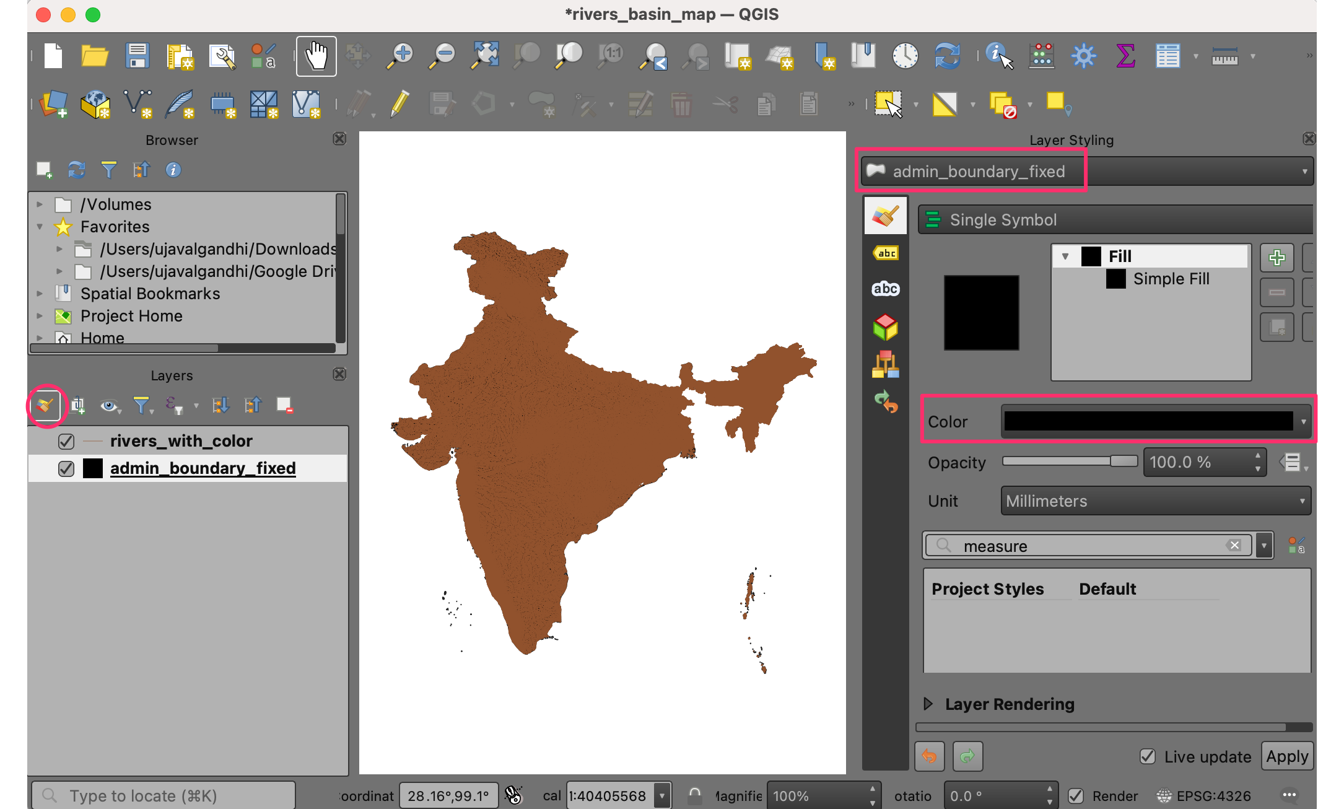Click Save Project floppy disk icon
This screenshot has height=809, width=1318.
[x=137, y=56]
